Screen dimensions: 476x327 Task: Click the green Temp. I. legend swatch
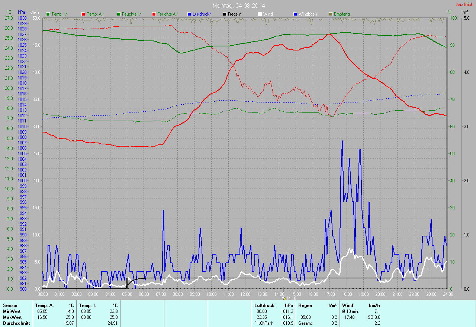[x=48, y=14]
